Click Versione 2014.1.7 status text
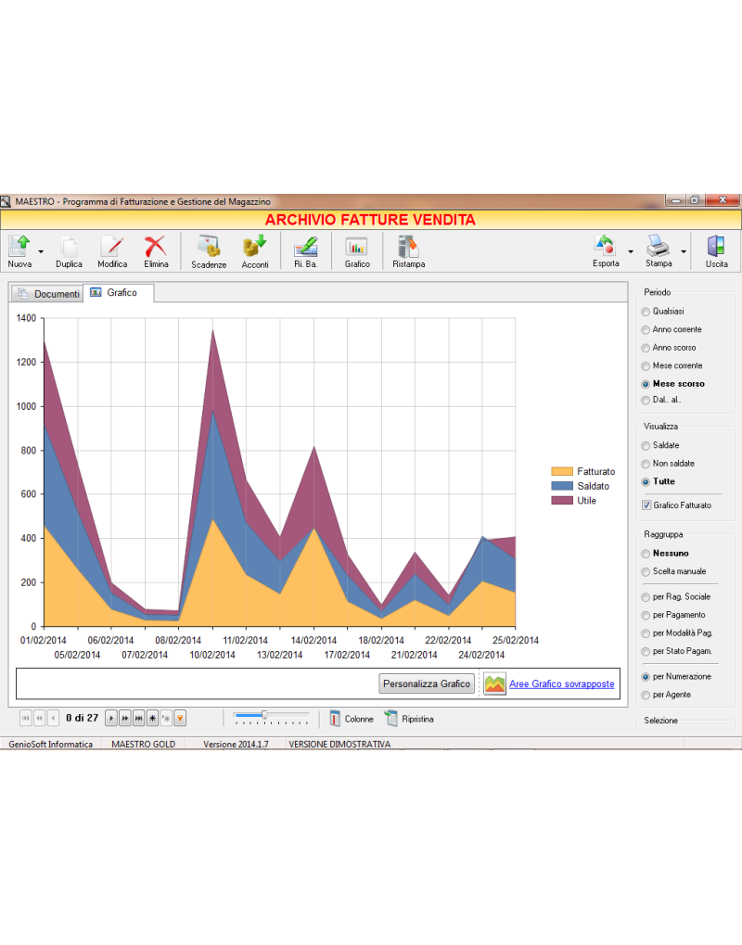This screenshot has height=945, width=742. (236, 745)
